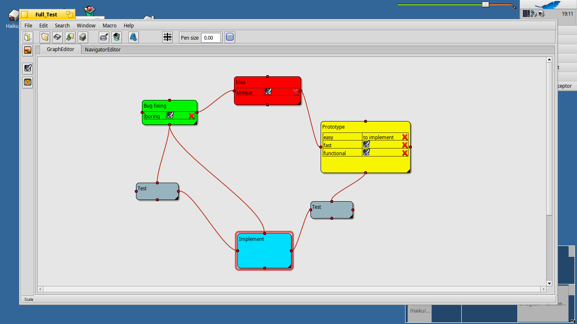Delete selection with the trash bin icon
Screen dimensions: 577x324
pos(117,38)
